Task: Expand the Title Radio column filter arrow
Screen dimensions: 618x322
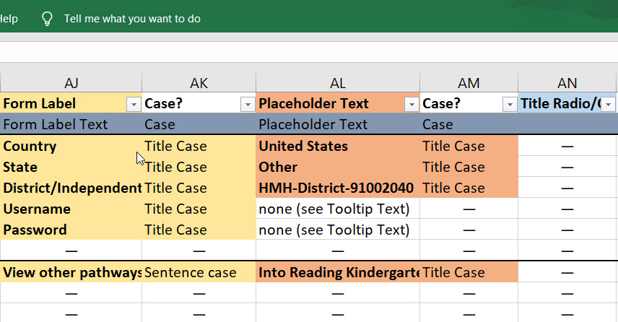Action: tap(609, 105)
